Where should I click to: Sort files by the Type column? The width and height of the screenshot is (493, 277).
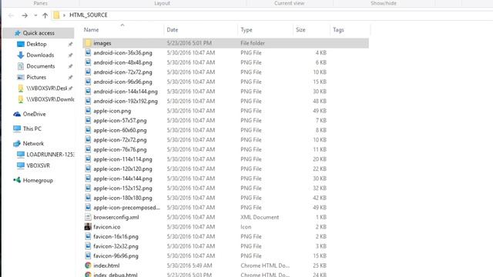pos(246,30)
